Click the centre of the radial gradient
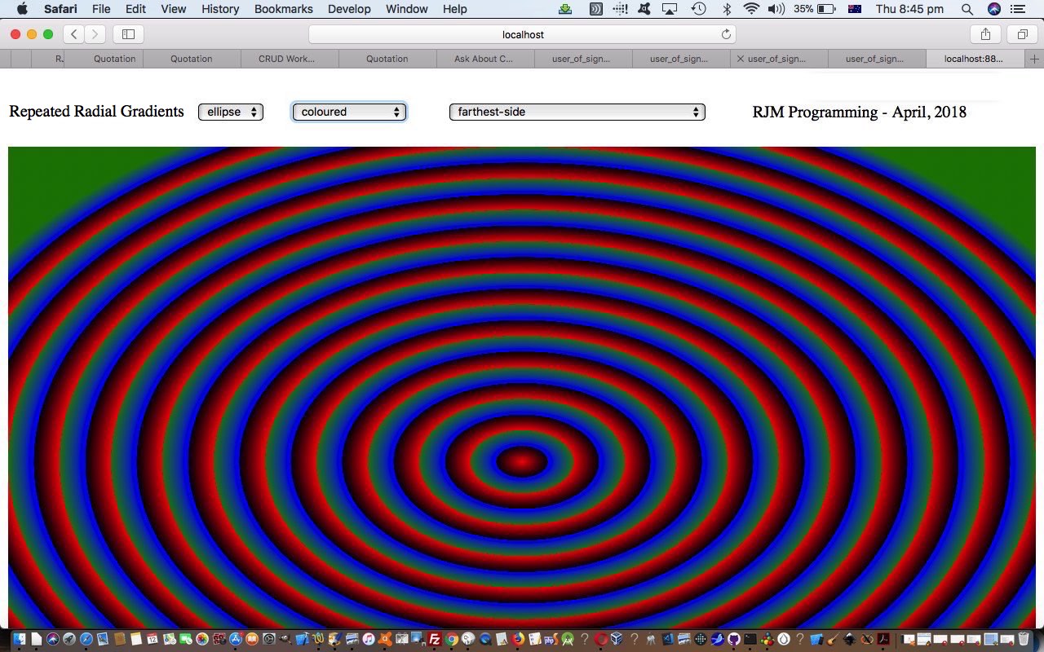Image resolution: width=1044 pixels, height=652 pixels. (x=522, y=461)
